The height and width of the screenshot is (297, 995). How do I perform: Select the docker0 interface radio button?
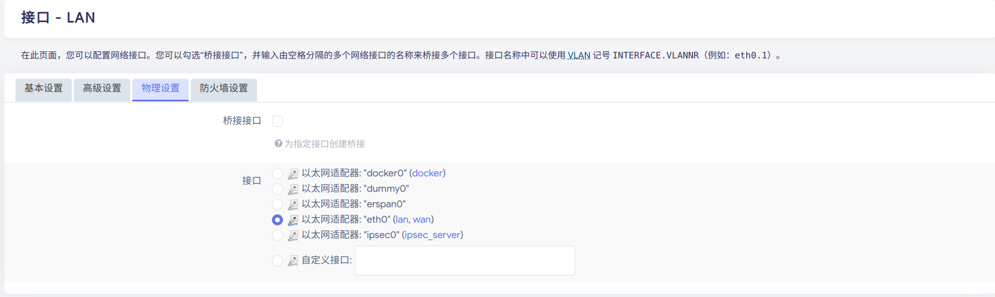277,174
